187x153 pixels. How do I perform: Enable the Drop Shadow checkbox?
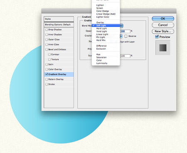point(47,29)
